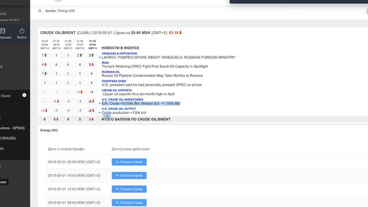Open U.S. CRUDE OIL OUTPUT topic
The image size is (368, 207).
[x=118, y=109]
